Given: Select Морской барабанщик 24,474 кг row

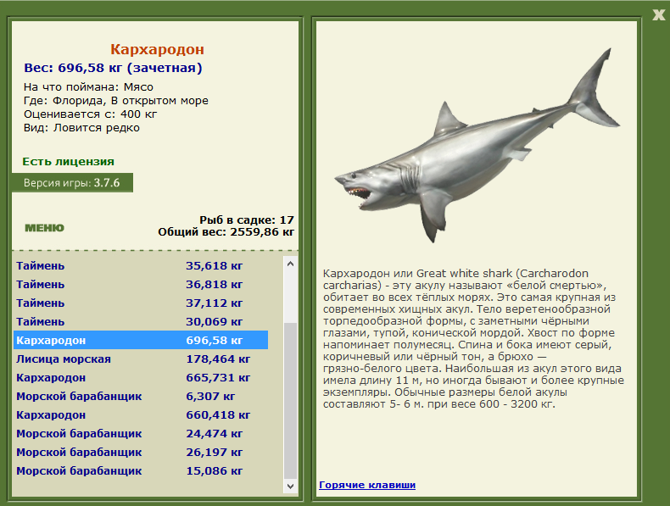Looking at the screenshot, I should coord(141,434).
